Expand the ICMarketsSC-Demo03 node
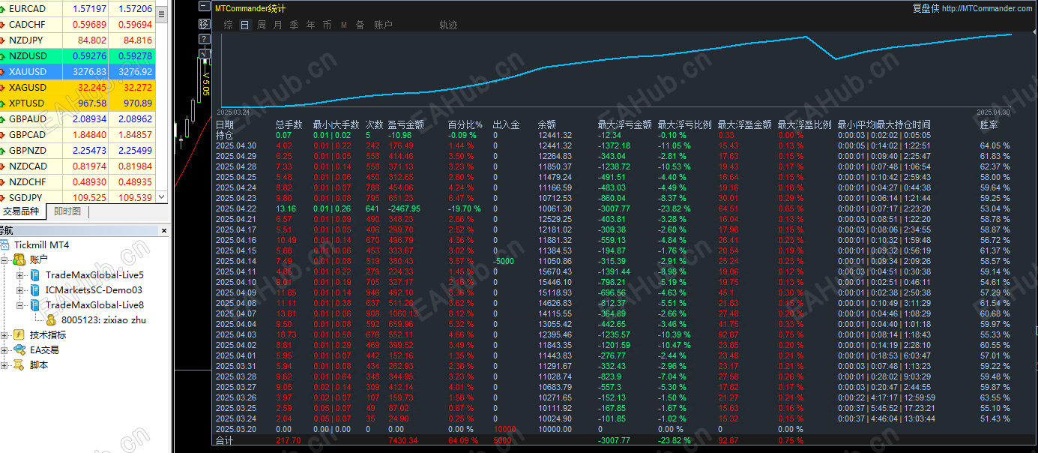The height and width of the screenshot is (453, 1038). point(20,290)
